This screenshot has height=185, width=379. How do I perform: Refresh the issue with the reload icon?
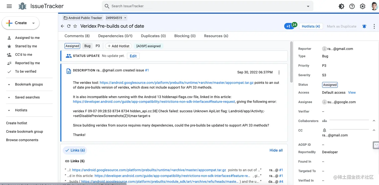tap(69, 26)
